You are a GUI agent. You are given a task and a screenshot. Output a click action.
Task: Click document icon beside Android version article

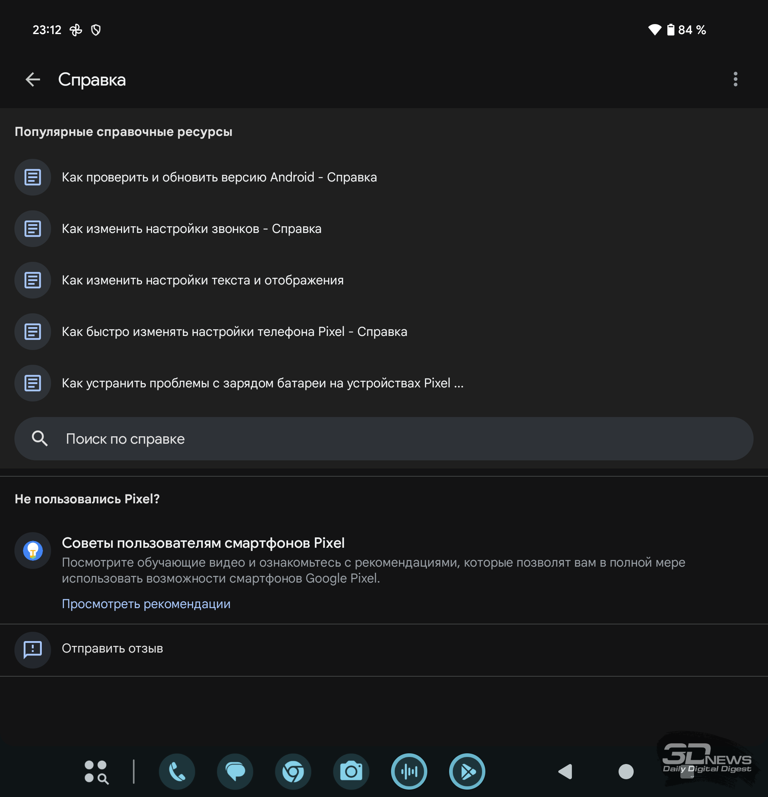(33, 177)
